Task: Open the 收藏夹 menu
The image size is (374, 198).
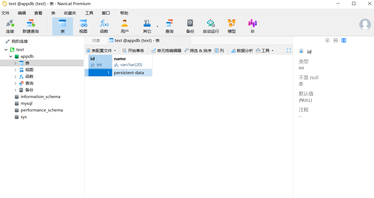Action: coord(70,13)
